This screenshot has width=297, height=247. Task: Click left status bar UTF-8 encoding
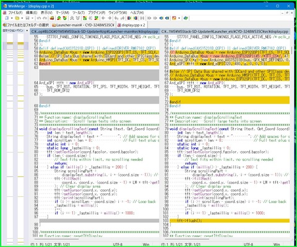click(x=118, y=245)
